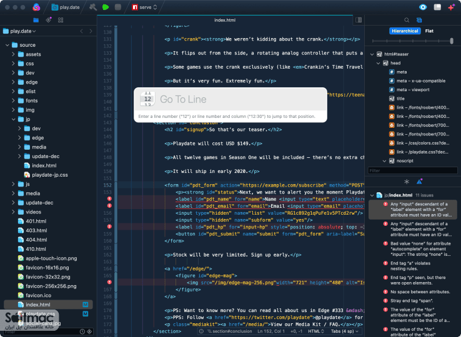The height and width of the screenshot is (337, 461).
Task: Expand the css folder
Action: [13, 64]
